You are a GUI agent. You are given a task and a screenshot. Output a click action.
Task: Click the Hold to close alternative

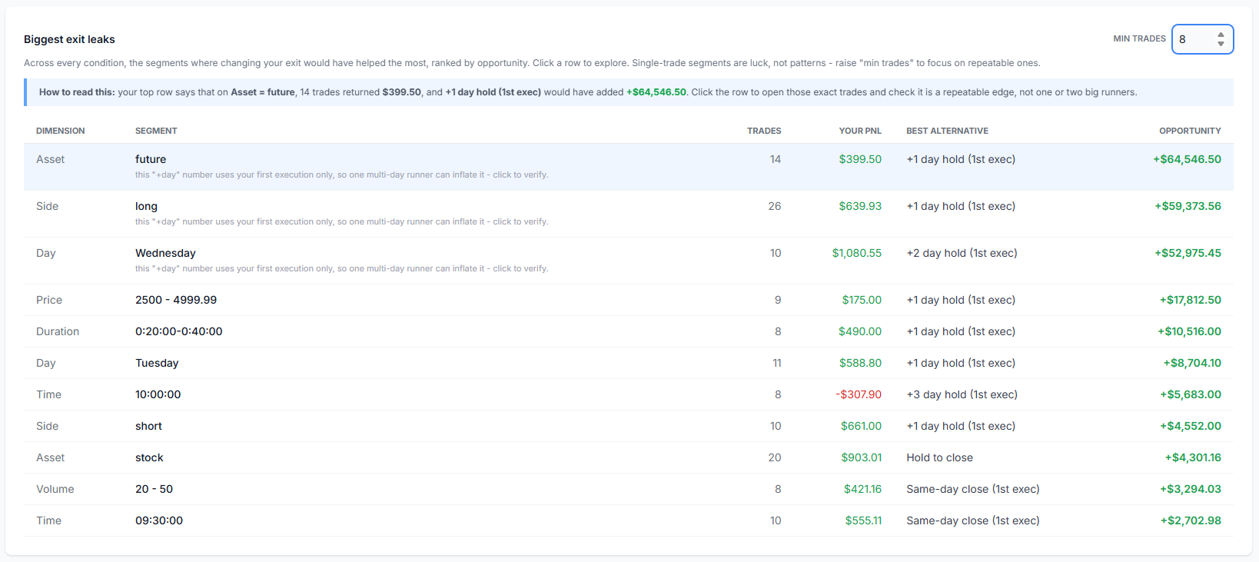[939, 457]
